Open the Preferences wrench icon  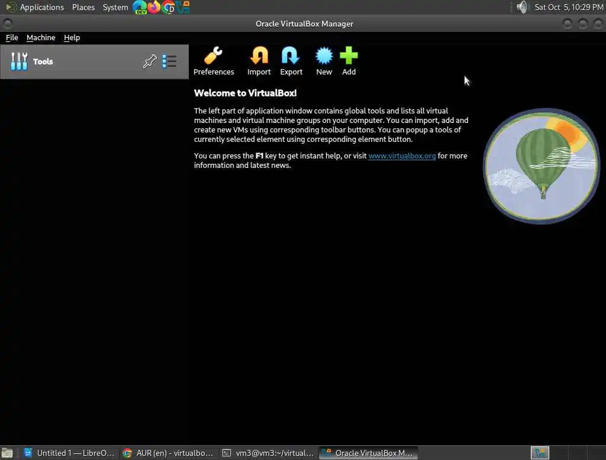click(213, 61)
